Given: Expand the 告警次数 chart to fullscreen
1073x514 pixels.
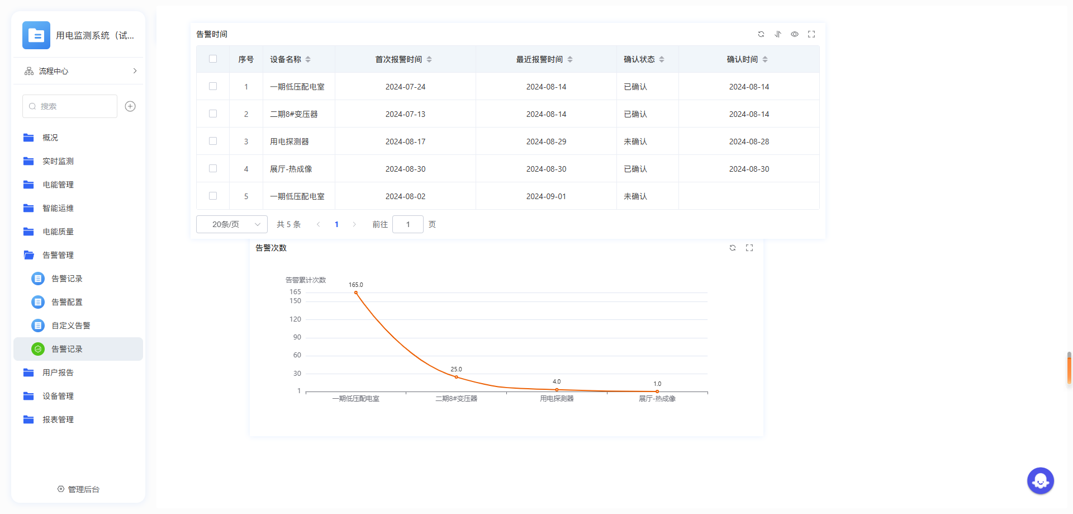Looking at the screenshot, I should 749,248.
